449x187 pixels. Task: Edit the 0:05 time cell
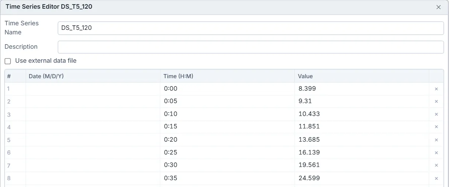pyautogui.click(x=227, y=102)
